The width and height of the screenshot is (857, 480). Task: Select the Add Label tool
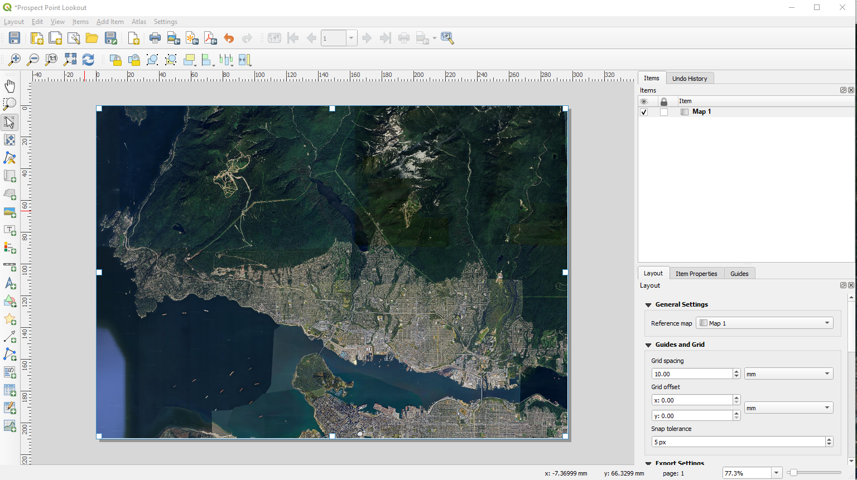[x=10, y=230]
